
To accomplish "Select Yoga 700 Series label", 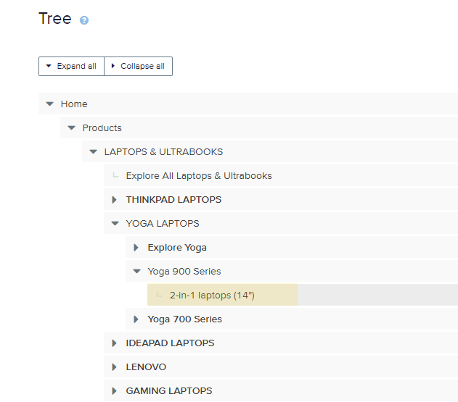I will (x=184, y=319).
